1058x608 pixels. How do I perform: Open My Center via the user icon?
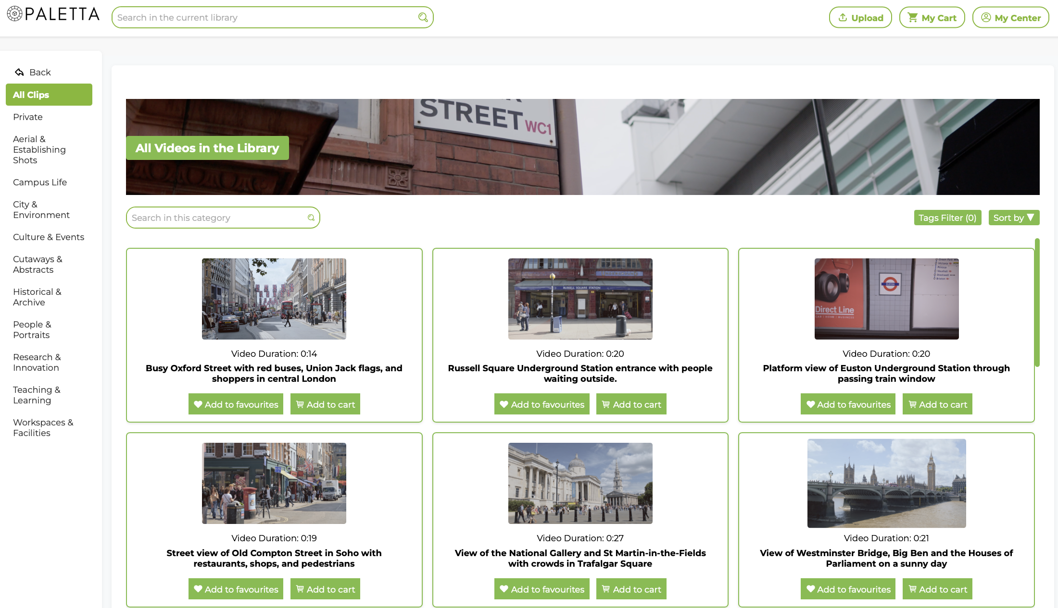tap(986, 18)
